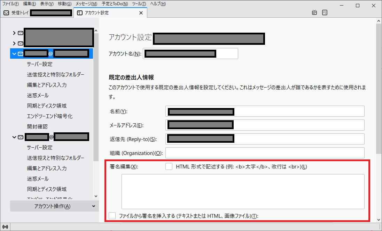Click the 組織 (Organization) input field

265,153
